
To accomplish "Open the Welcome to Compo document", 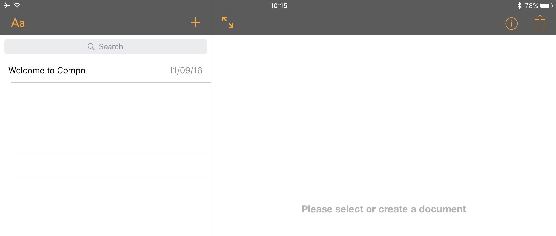I will tap(106, 71).
